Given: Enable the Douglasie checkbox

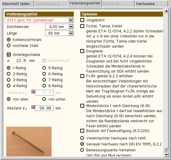Looking at the screenshot, I should [x=82, y=51].
